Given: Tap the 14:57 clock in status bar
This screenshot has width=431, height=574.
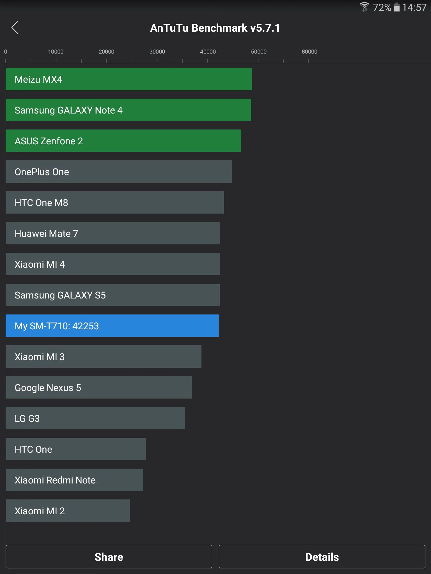Looking at the screenshot, I should point(414,8).
